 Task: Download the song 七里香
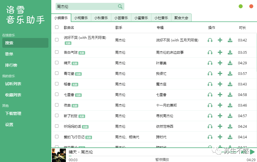[x=230, y=95]
